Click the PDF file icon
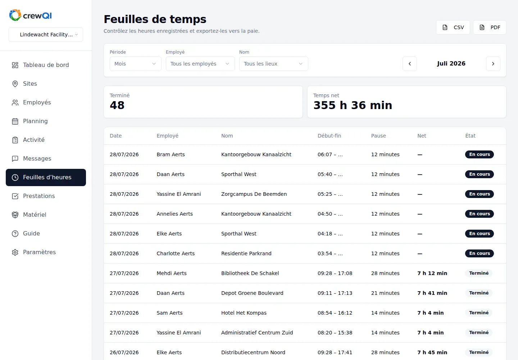Viewport: 518px width, 360px height. (482, 27)
